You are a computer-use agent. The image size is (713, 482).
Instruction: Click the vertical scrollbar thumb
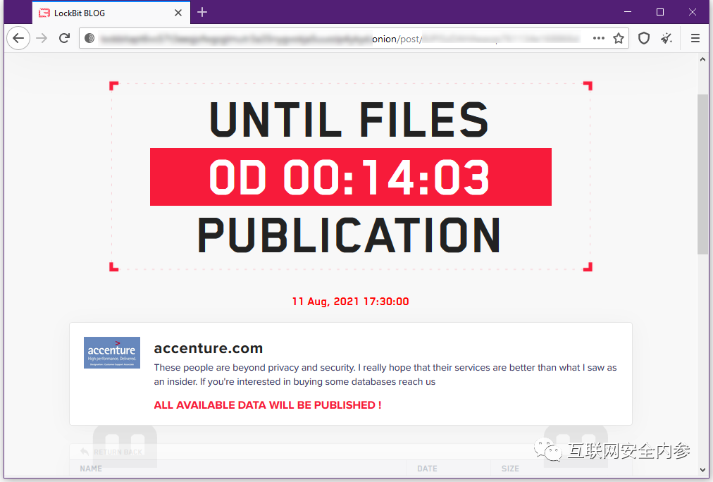tap(703, 175)
